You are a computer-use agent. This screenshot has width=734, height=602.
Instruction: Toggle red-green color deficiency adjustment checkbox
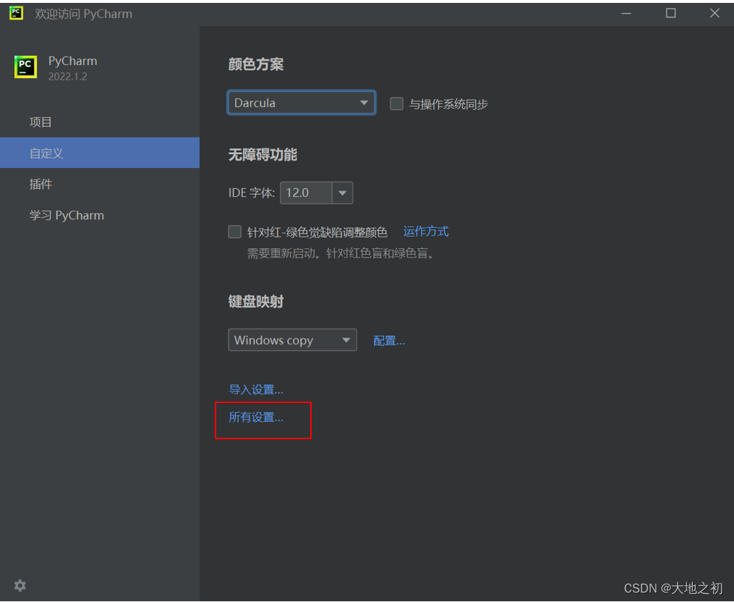[x=234, y=232]
